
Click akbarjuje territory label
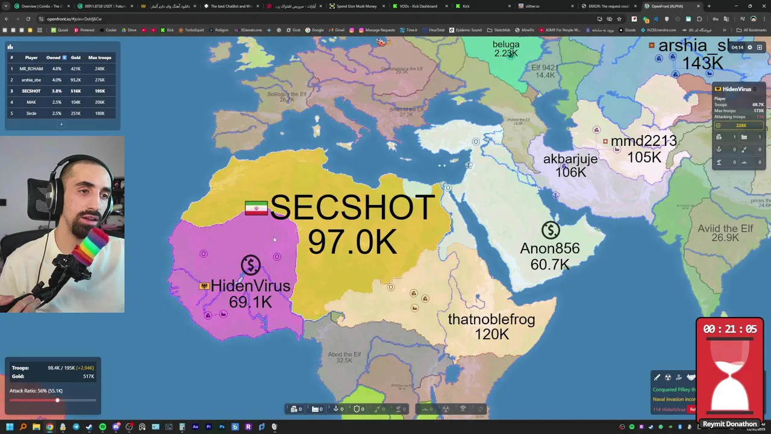click(570, 159)
